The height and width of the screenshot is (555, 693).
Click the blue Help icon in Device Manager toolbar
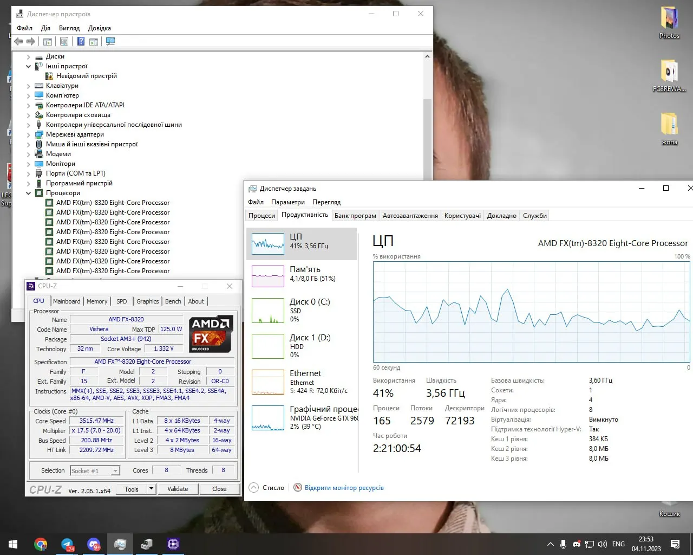(81, 42)
